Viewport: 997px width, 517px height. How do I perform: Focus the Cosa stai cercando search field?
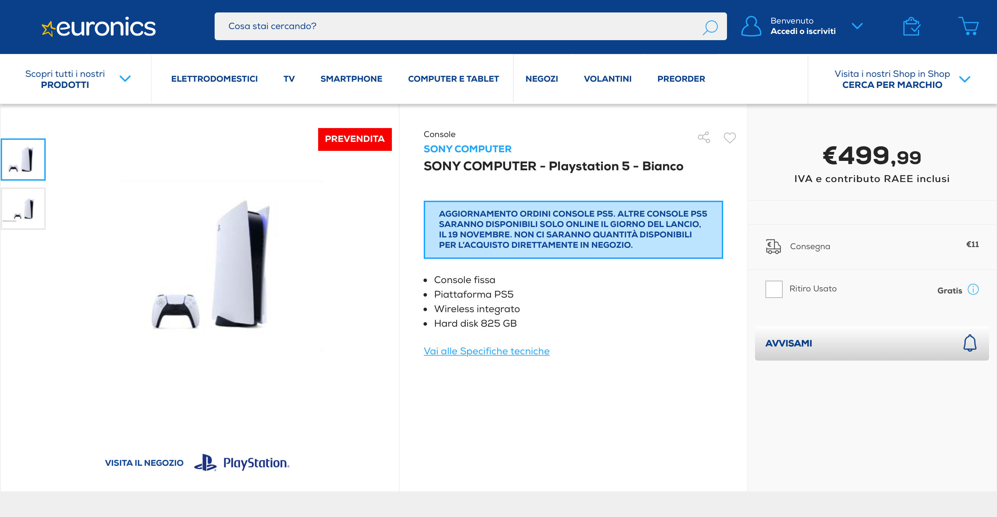pos(470,26)
